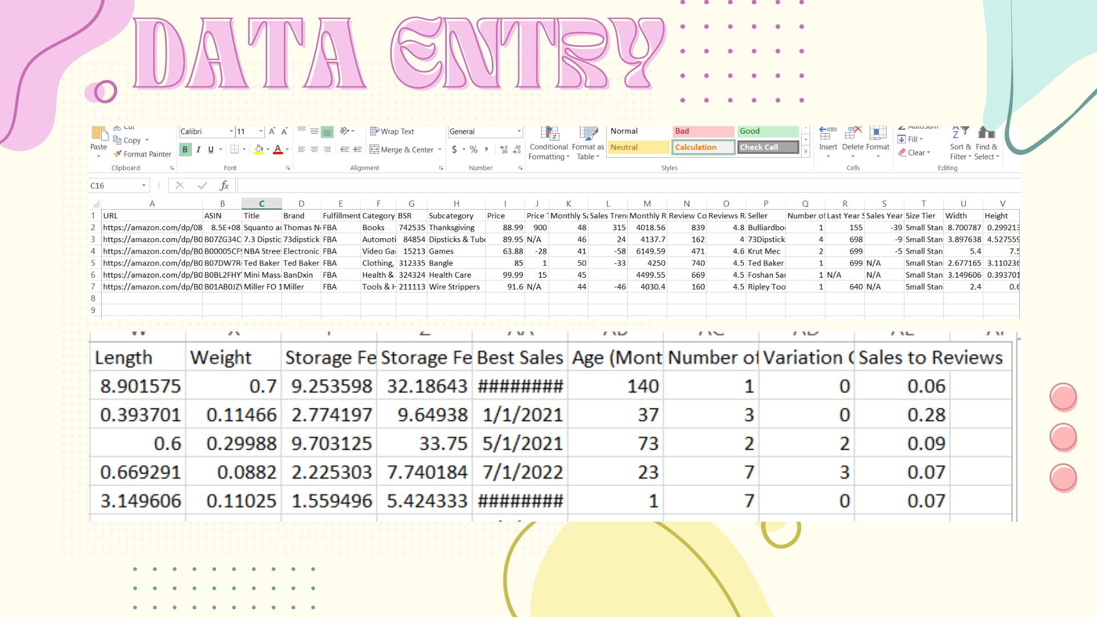The height and width of the screenshot is (617, 1097).
Task: Apply the Check Cell style
Action: tap(767, 147)
